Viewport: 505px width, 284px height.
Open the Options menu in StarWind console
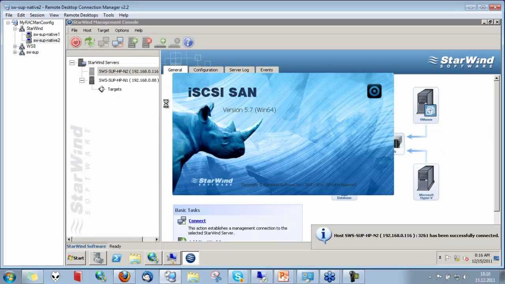tap(122, 30)
